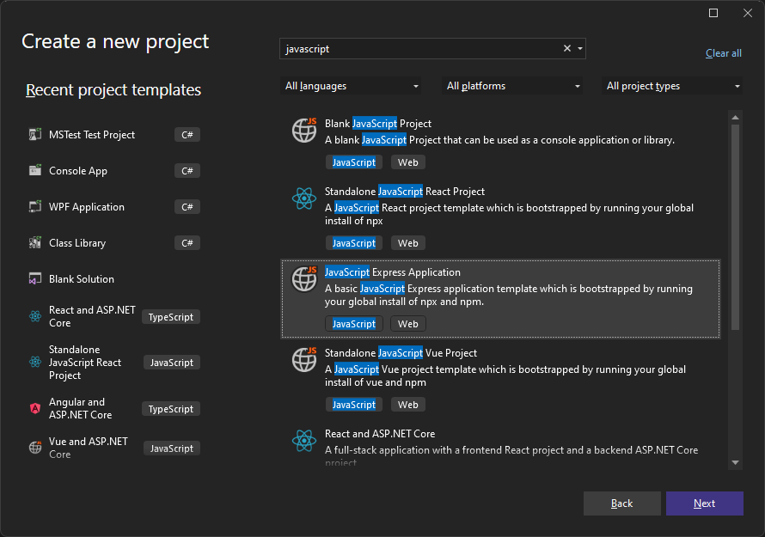Clear the javascript search with the X
765x537 pixels.
566,48
